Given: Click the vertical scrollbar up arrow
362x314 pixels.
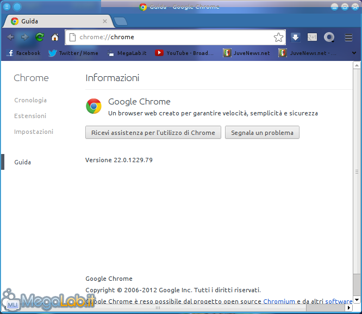Looking at the screenshot, I should click(x=357, y=65).
